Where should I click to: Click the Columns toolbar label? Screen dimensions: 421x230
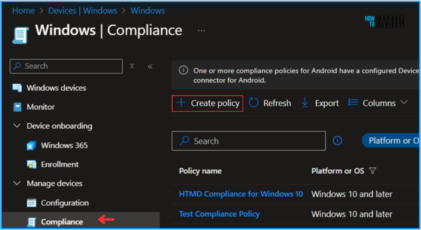tap(379, 103)
